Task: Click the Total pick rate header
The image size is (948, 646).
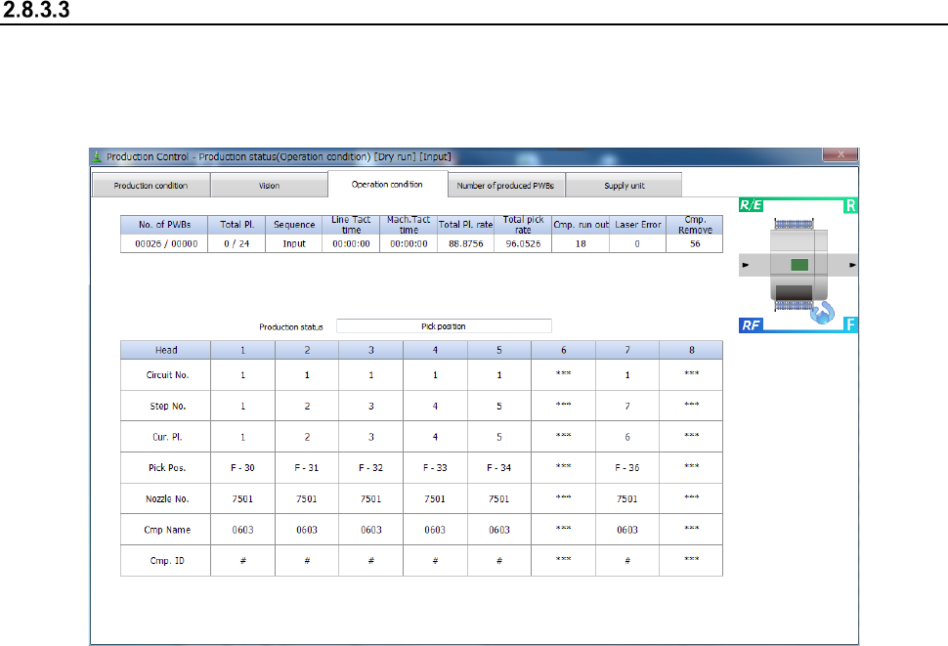Action: [523, 225]
